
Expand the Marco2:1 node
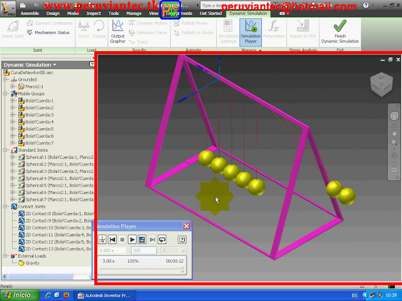point(12,86)
